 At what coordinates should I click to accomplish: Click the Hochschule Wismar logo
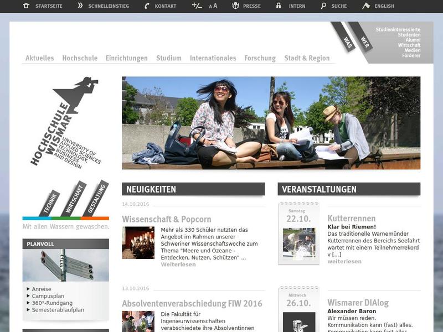tap(66, 123)
